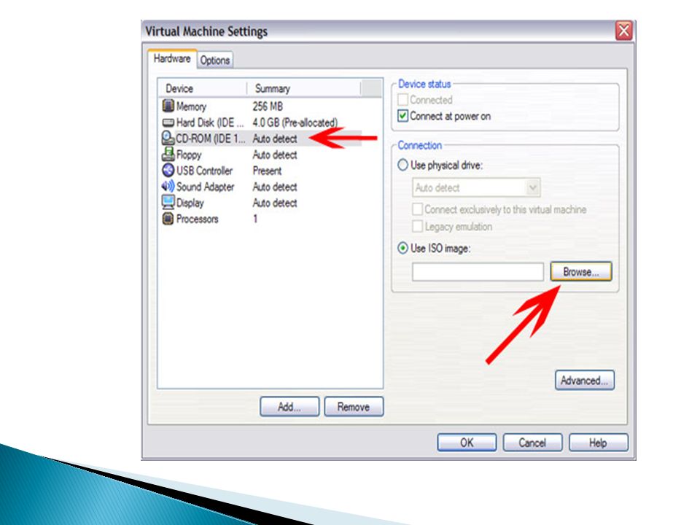
Task: Select the Floppy row label
Action: tap(189, 155)
